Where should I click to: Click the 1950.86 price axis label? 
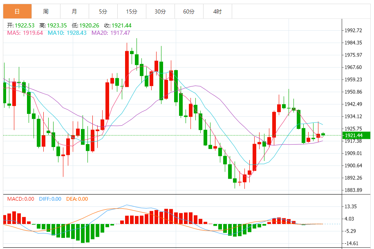pos(353,92)
